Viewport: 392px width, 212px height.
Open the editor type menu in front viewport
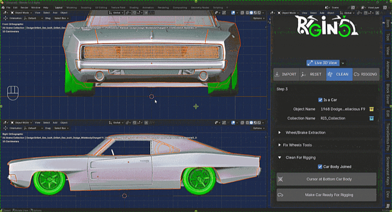click(x=6, y=12)
